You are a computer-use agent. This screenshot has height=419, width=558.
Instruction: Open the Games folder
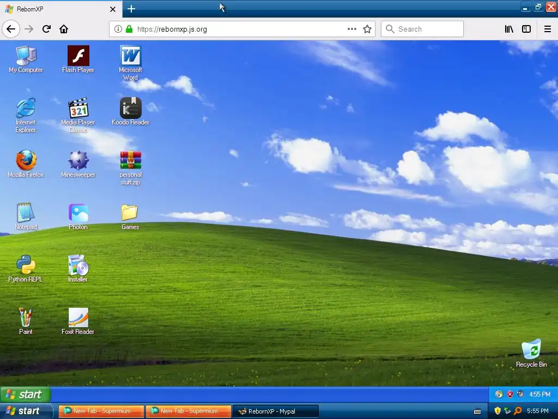130,216
